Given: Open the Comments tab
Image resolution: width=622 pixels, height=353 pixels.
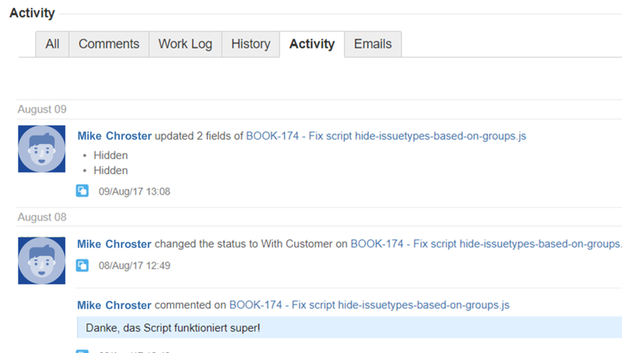Looking at the screenshot, I should pyautogui.click(x=109, y=44).
